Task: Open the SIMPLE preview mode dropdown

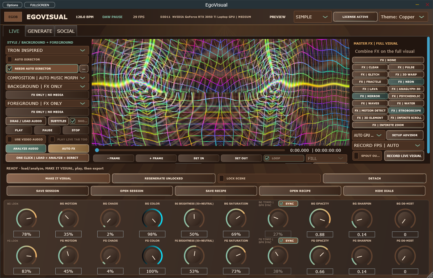Action: (313, 17)
